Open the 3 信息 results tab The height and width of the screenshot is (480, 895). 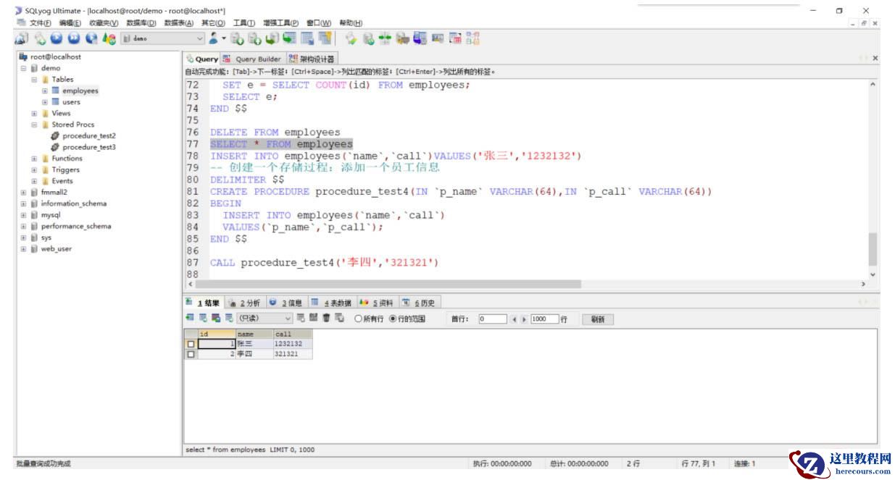coord(287,303)
